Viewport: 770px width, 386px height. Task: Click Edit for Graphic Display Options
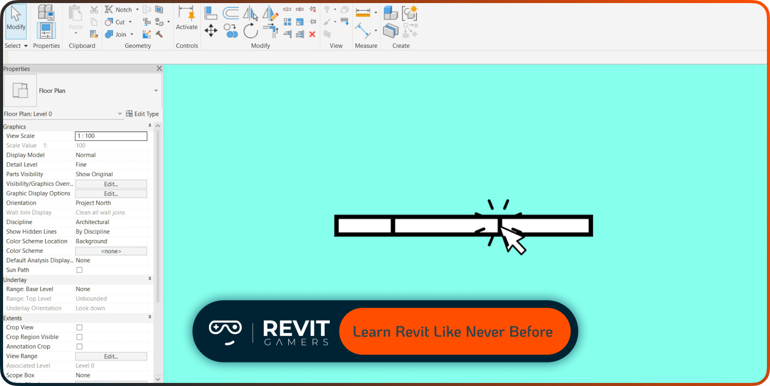point(111,194)
